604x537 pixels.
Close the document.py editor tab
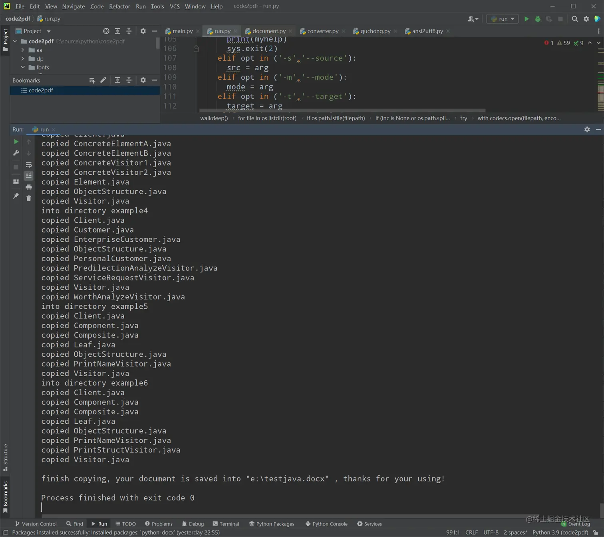click(x=290, y=31)
